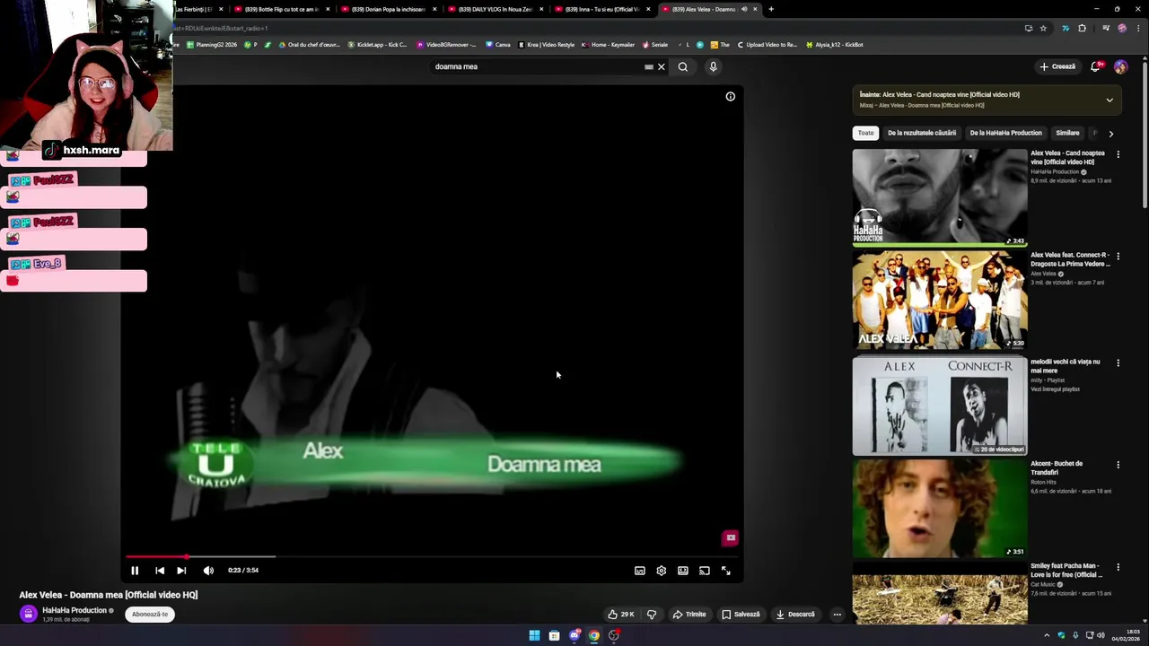
Task: Subscribe with the Abonează-te button
Action: tap(150, 615)
